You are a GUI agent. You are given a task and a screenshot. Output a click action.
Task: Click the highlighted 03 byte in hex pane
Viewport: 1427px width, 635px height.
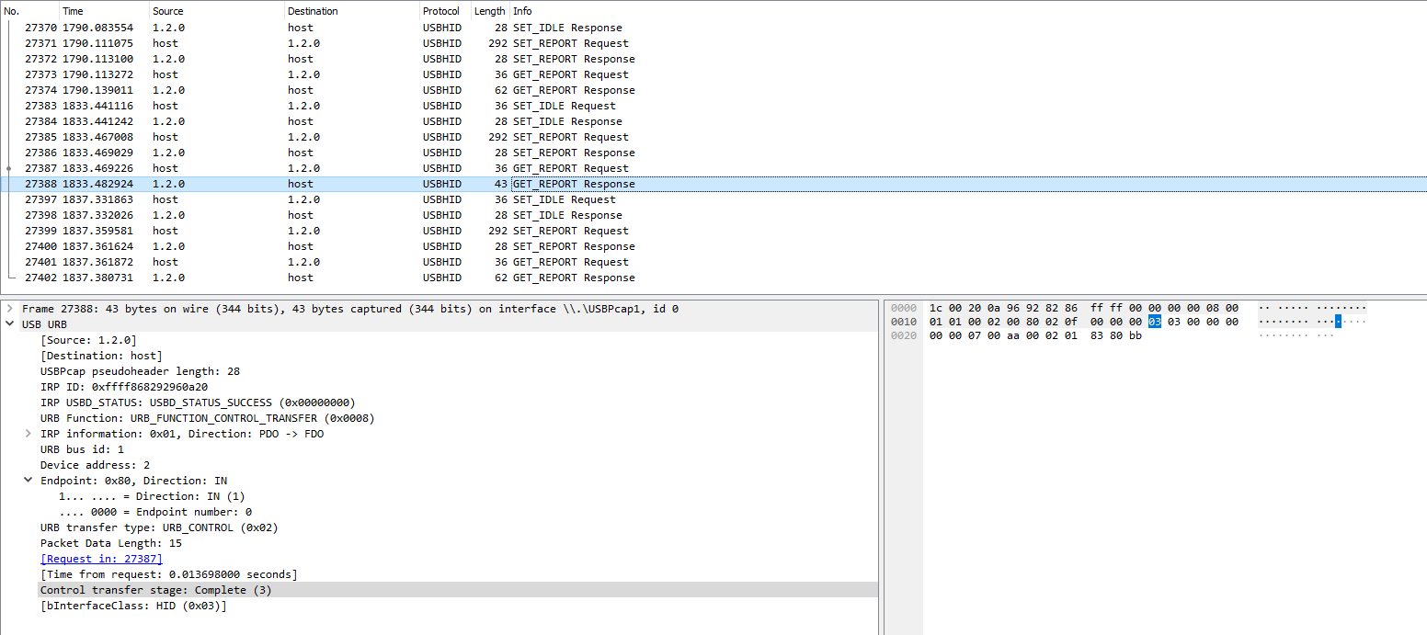click(x=1155, y=322)
